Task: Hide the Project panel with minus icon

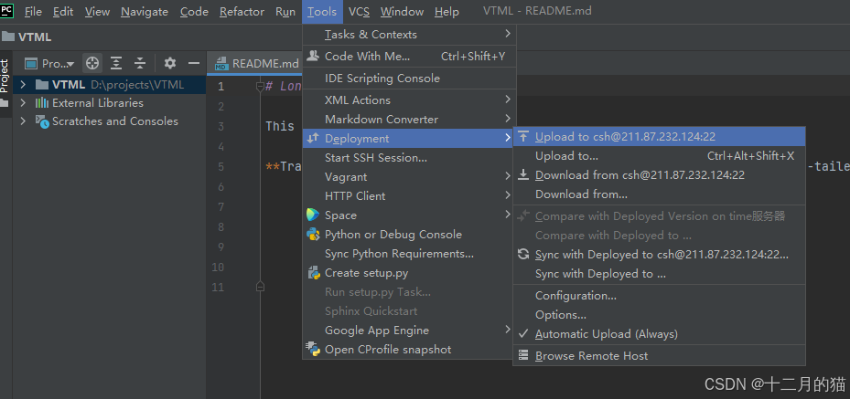Action: 194,63
